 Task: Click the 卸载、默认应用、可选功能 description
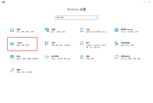(61, 45)
